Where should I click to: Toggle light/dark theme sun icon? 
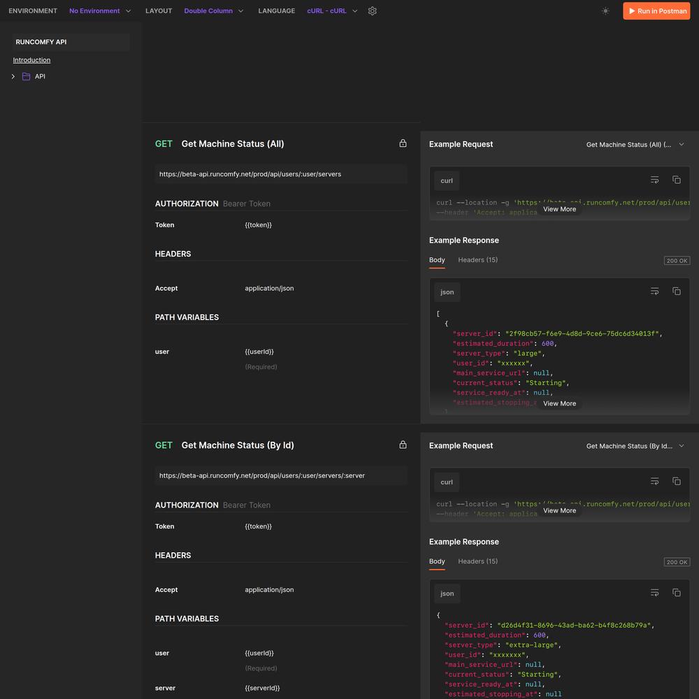(605, 10)
